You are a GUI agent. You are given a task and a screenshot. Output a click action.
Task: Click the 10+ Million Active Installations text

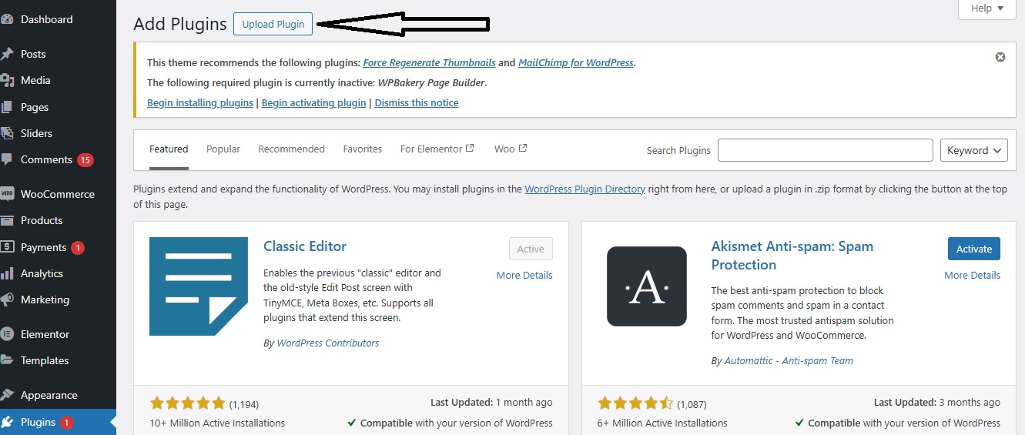217,423
